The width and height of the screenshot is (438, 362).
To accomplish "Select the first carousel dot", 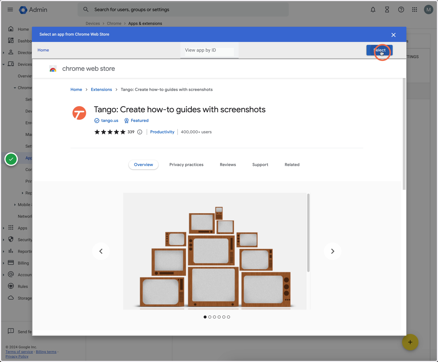I will tap(205, 317).
